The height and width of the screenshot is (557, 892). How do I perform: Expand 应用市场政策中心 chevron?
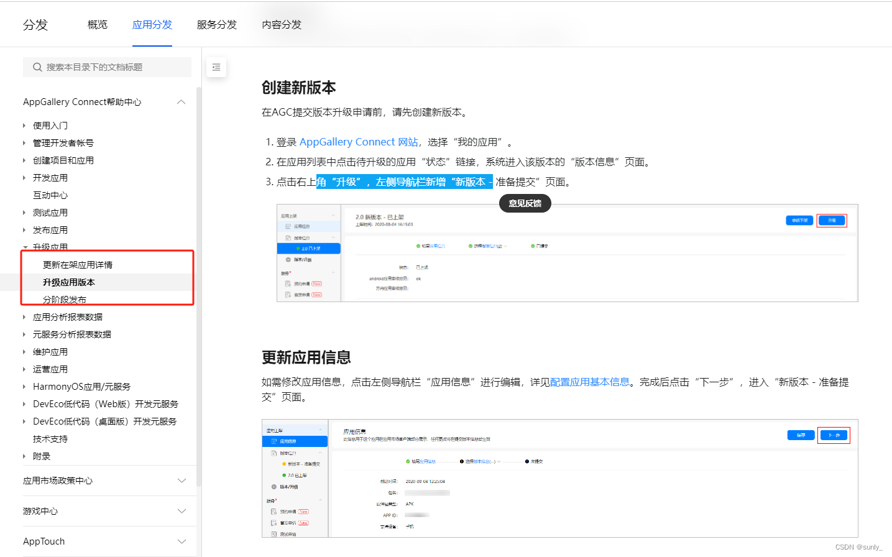(182, 481)
